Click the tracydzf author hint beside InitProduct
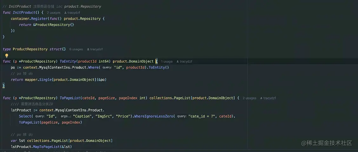This screenshot has height=152, width=358. point(72,13)
